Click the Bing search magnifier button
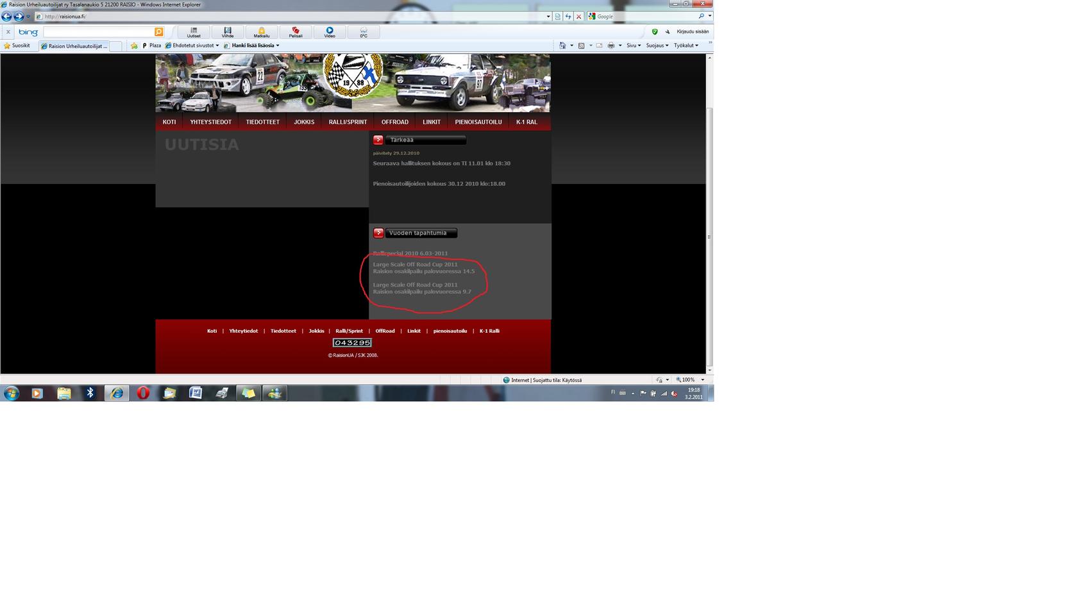1071x602 pixels. point(158,32)
